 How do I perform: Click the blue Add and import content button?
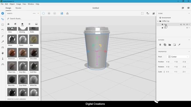tap(3, 13)
